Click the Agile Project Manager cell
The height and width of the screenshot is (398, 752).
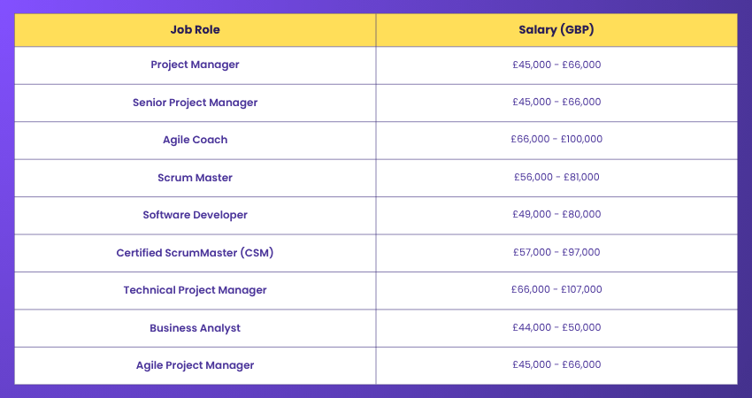(x=195, y=365)
